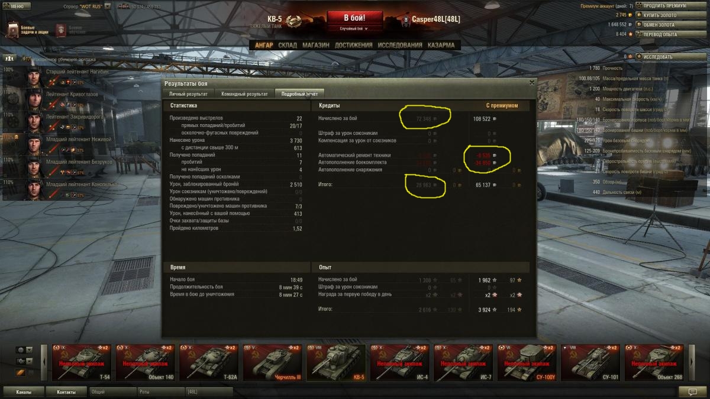Click the carousel right scroll arrow
The height and width of the screenshot is (399, 710).
692,362
